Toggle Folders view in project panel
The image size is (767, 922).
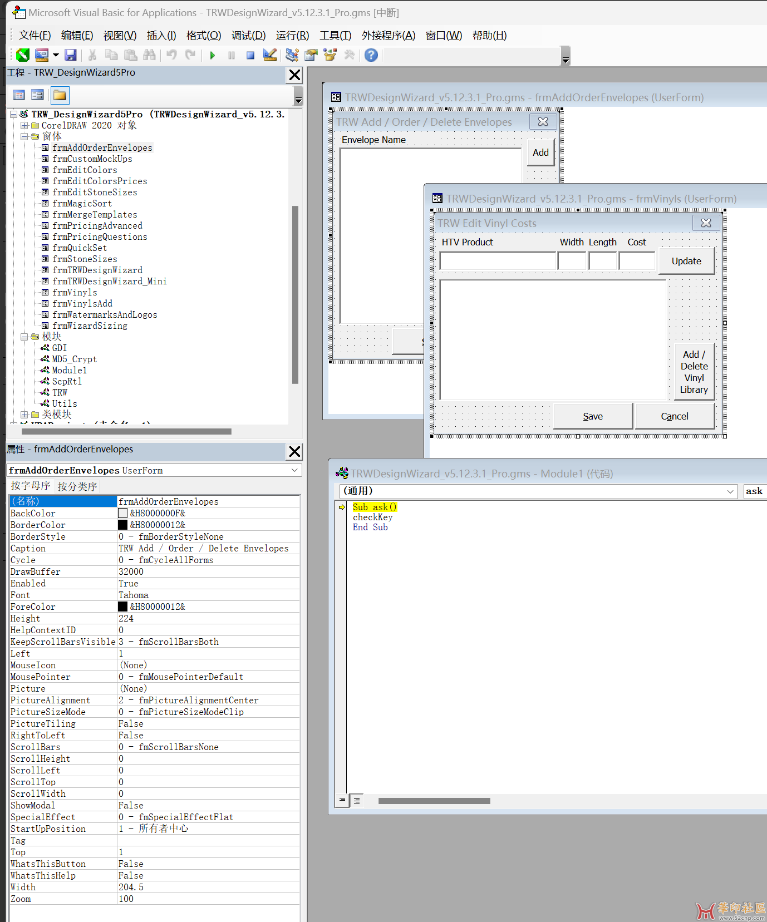tap(60, 95)
